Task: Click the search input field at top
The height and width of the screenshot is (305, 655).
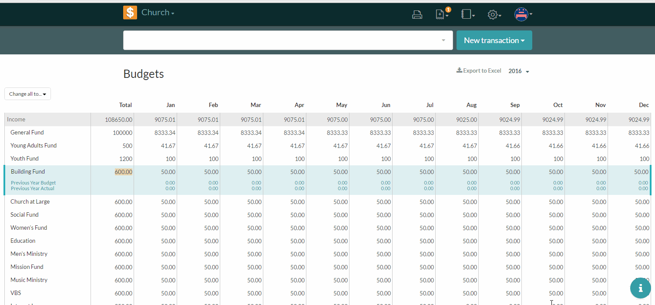Action: pyautogui.click(x=283, y=40)
